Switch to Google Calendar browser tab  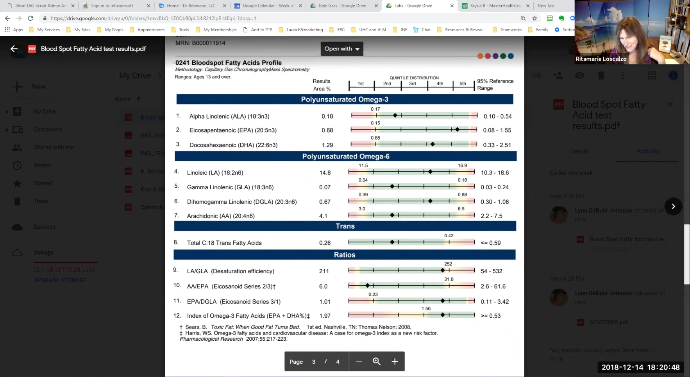pyautogui.click(x=268, y=6)
